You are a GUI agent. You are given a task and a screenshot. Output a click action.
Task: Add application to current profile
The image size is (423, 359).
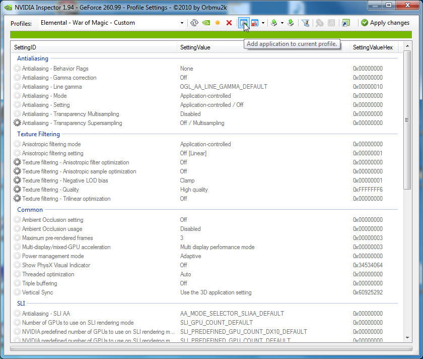[x=243, y=23]
